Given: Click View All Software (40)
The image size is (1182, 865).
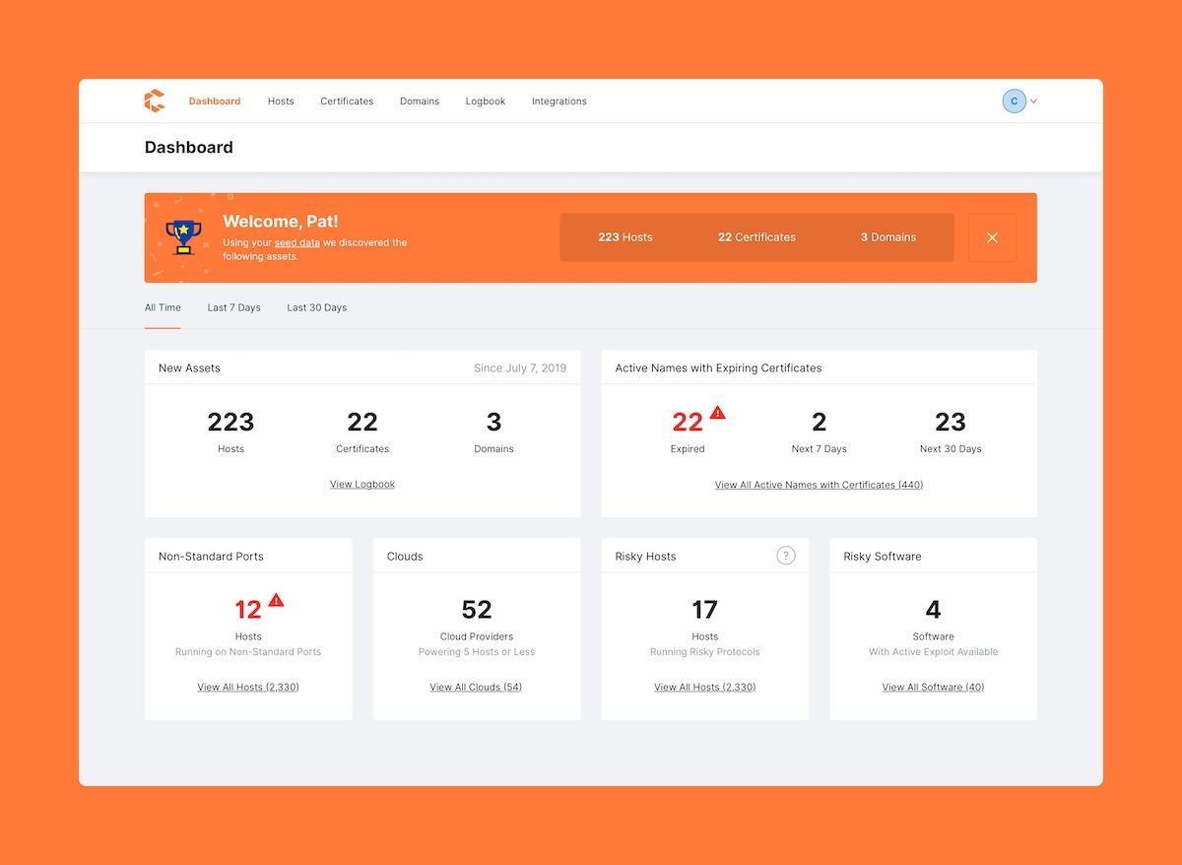Looking at the screenshot, I should click(933, 687).
